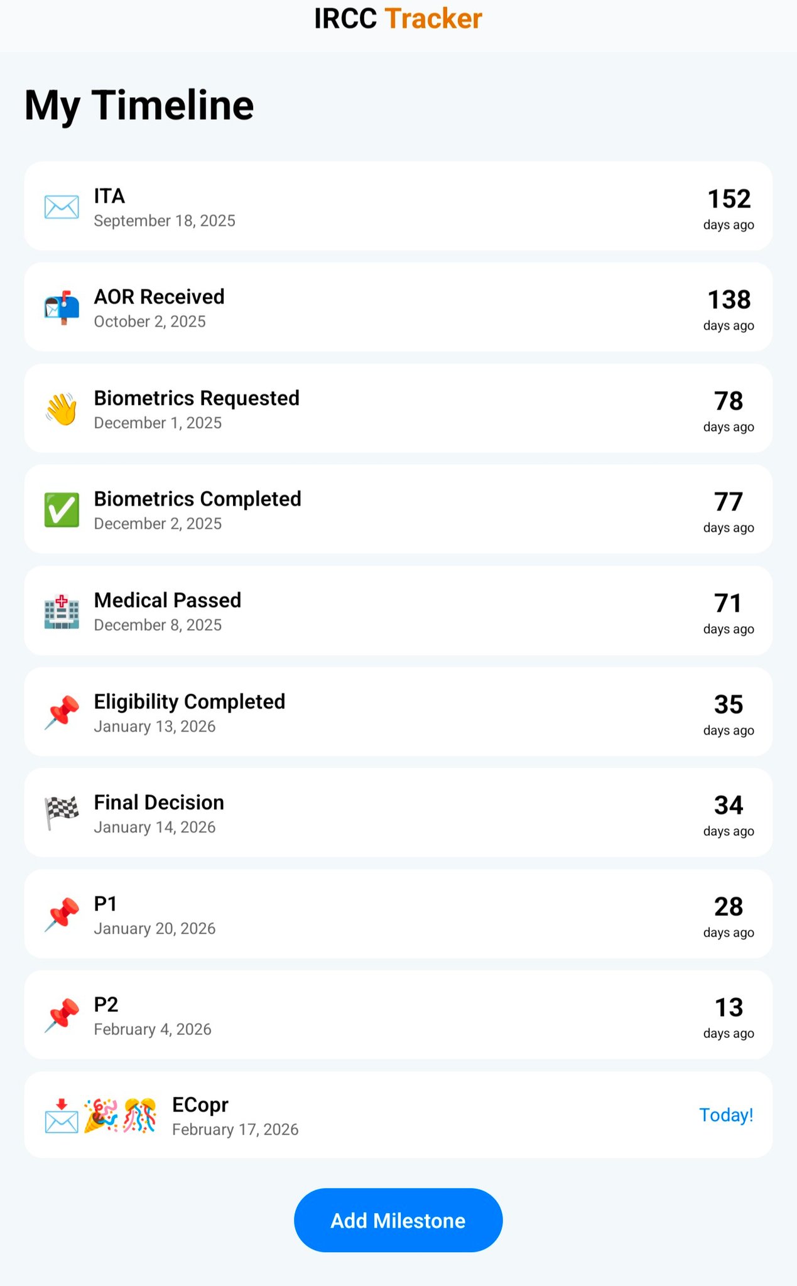
Task: Click the pushpin icon beside P2
Action: (x=62, y=1015)
